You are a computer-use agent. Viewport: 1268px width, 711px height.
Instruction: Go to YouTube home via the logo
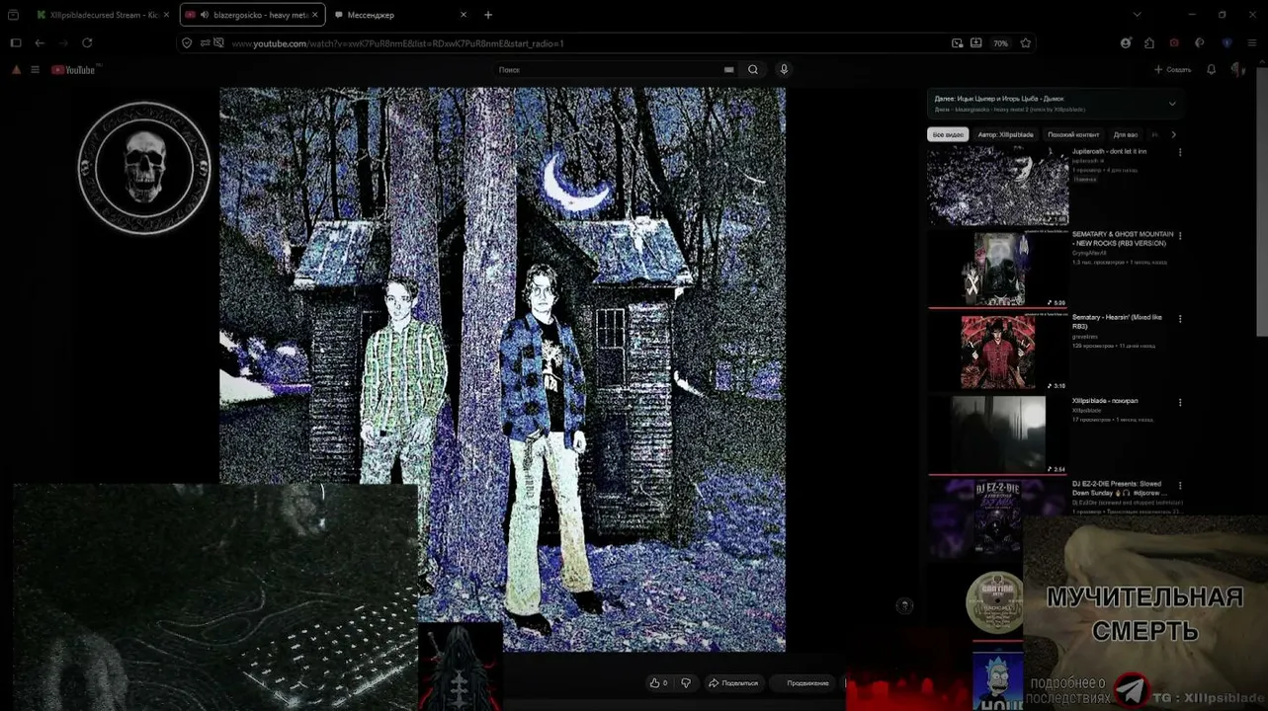pos(74,70)
